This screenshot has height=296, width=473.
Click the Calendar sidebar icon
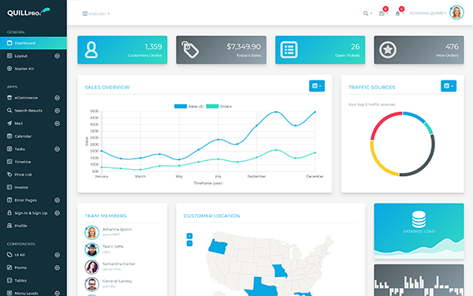click(x=9, y=136)
